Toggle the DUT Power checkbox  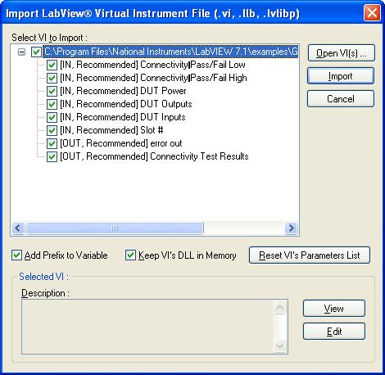click(x=52, y=91)
